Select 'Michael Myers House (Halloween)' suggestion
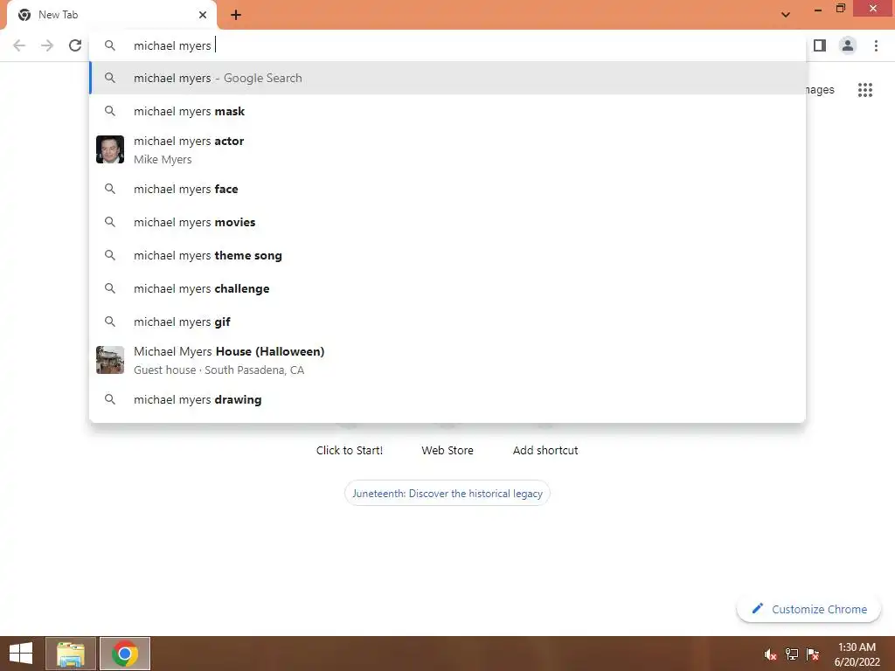The height and width of the screenshot is (671, 895). tap(447, 361)
